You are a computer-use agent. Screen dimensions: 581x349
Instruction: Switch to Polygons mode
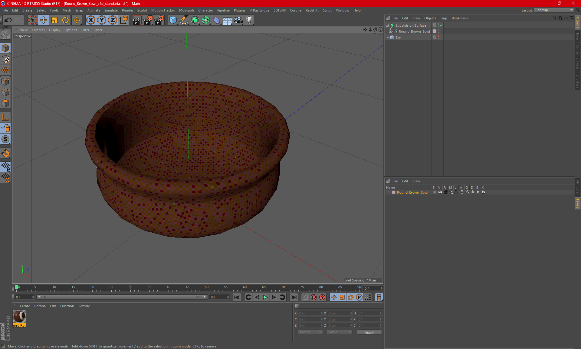[6, 103]
